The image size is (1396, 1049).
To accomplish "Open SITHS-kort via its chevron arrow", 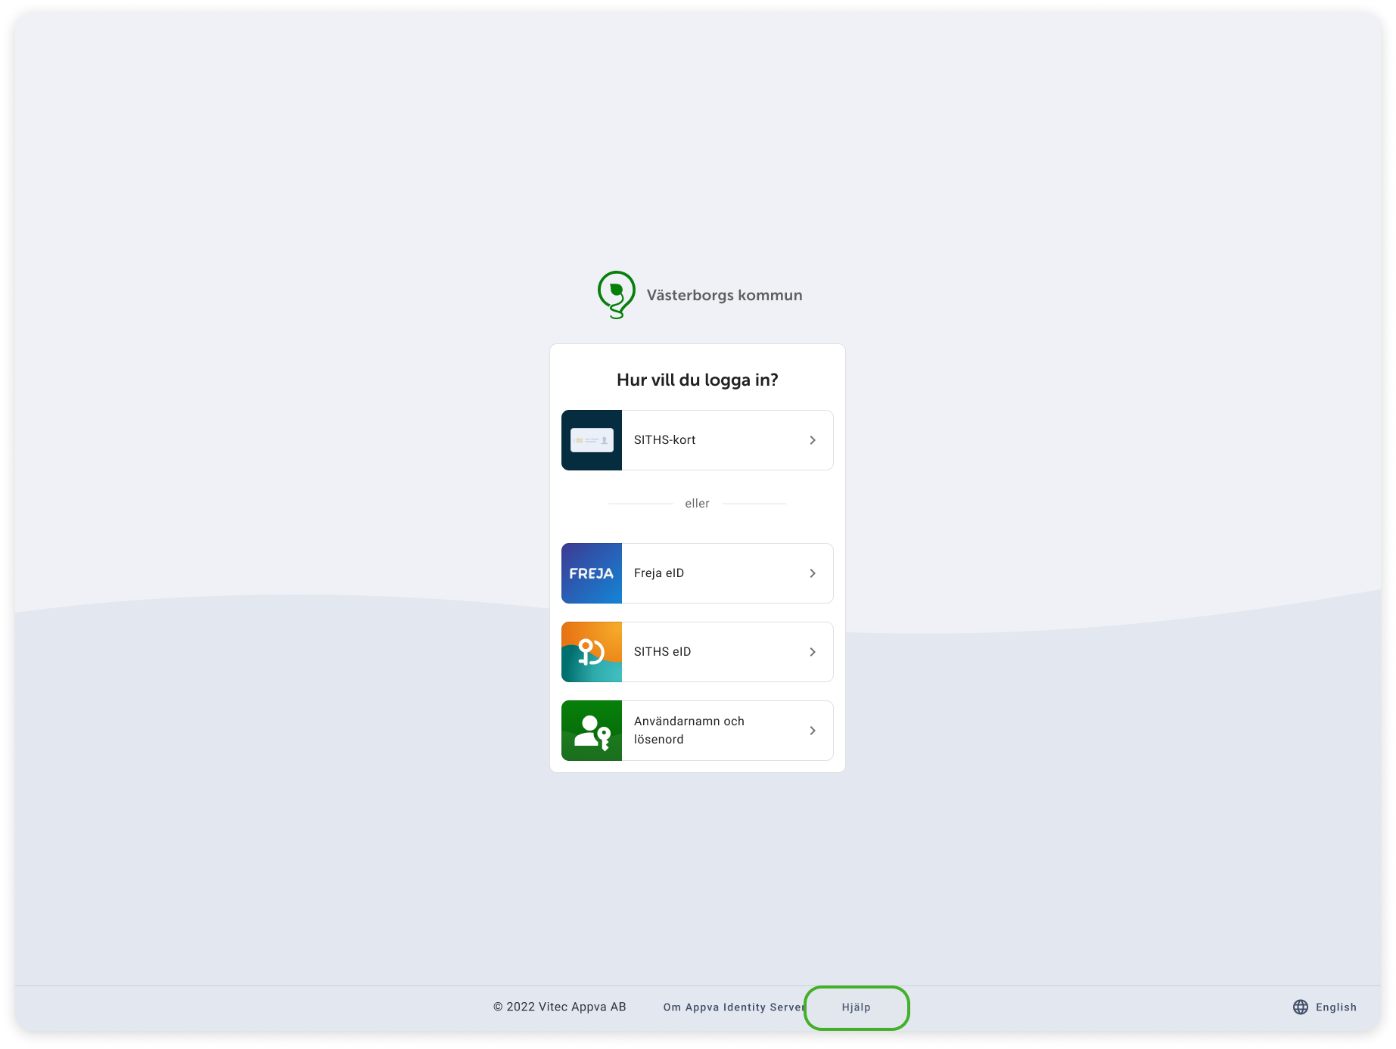I will [x=813, y=440].
